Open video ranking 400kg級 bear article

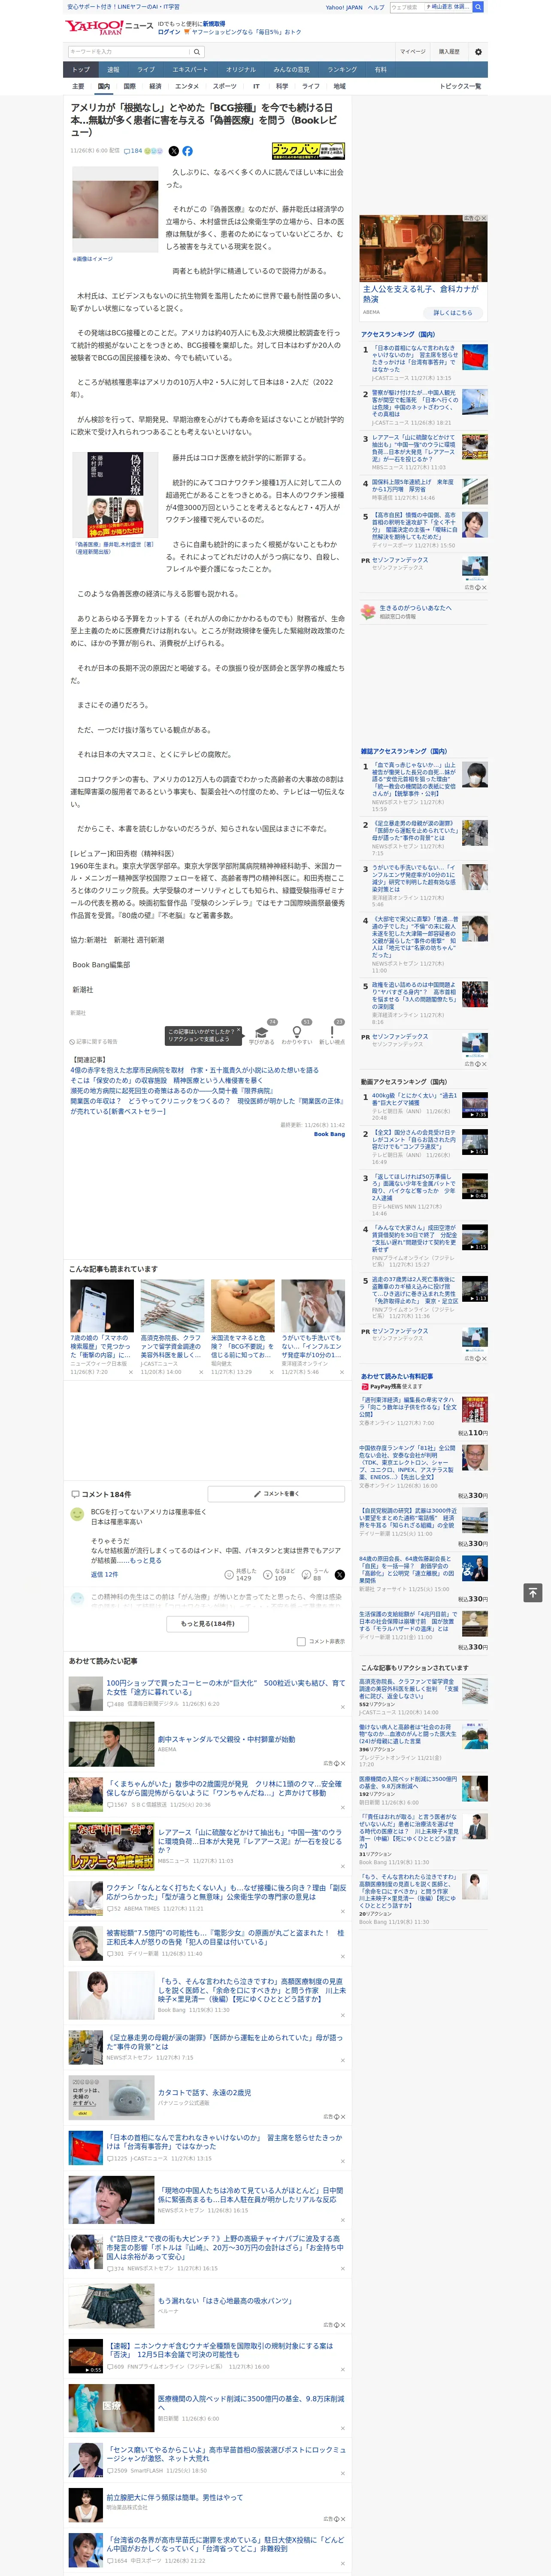tap(414, 1099)
